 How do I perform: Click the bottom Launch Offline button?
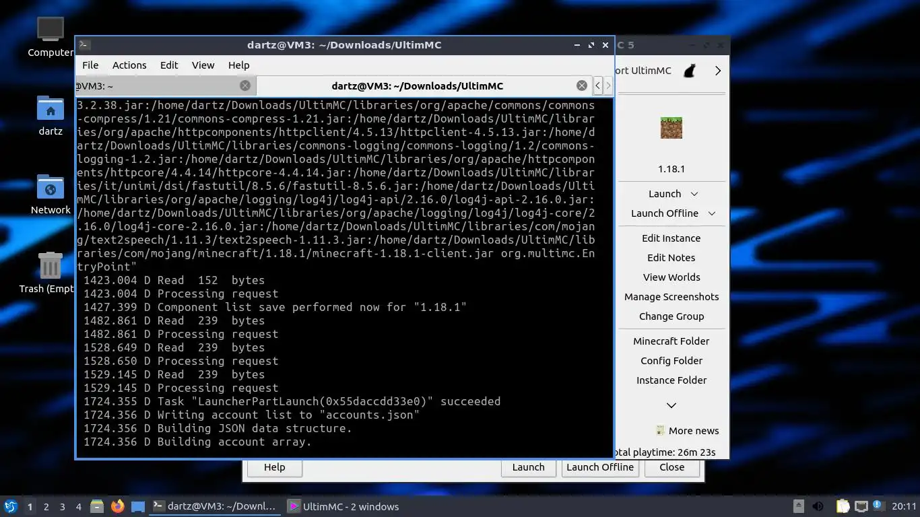pyautogui.click(x=599, y=468)
